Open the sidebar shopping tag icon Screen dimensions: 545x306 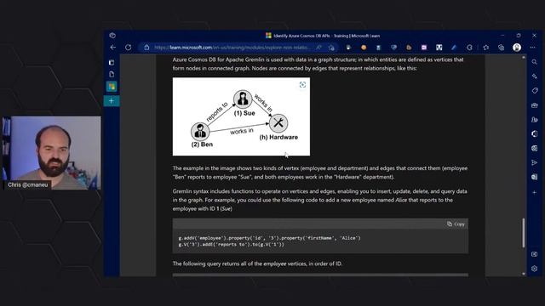click(535, 91)
